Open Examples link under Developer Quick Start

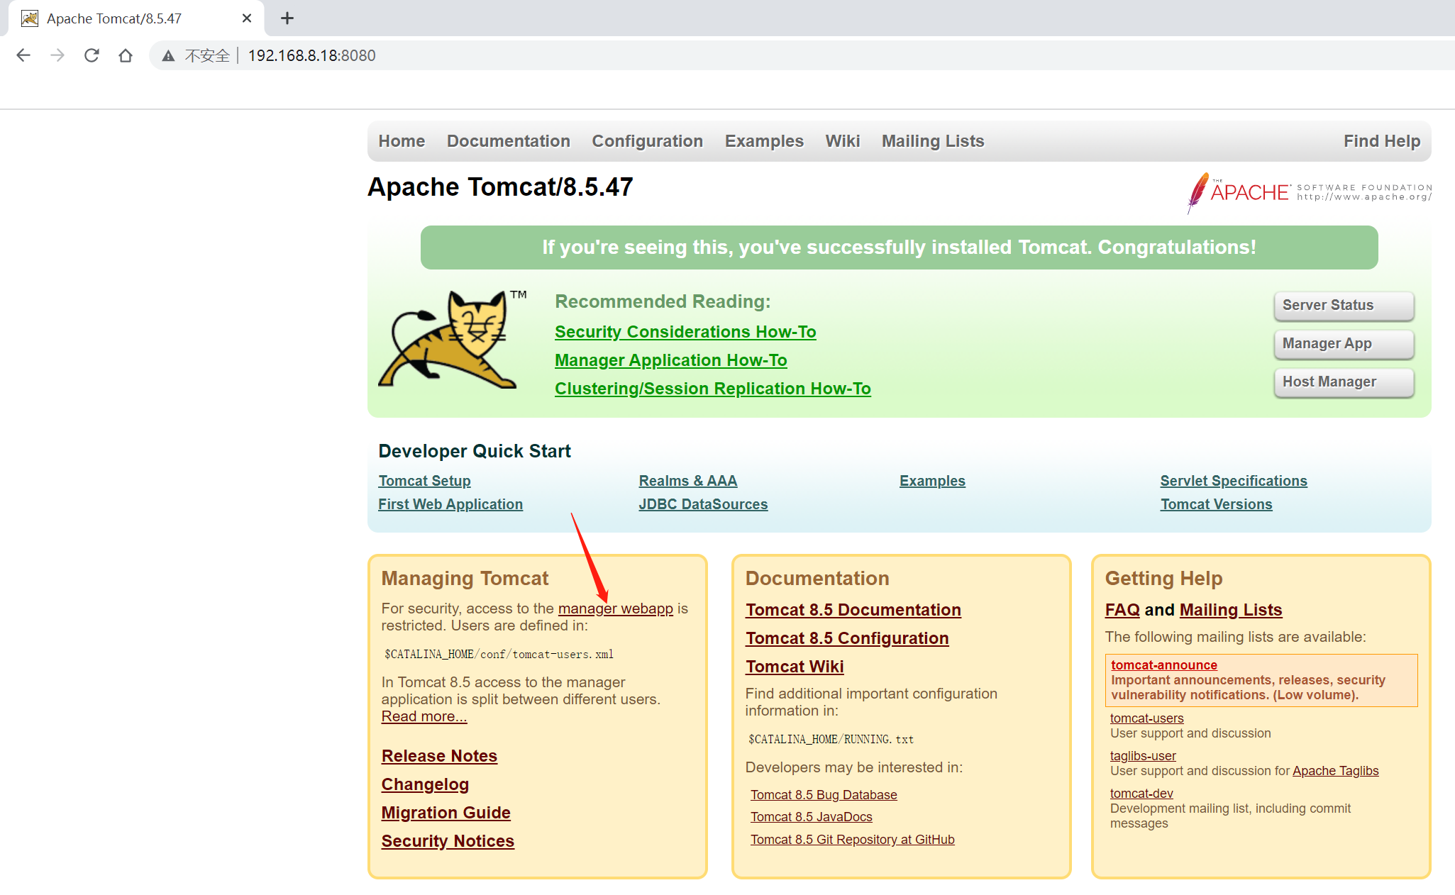pos(932,481)
